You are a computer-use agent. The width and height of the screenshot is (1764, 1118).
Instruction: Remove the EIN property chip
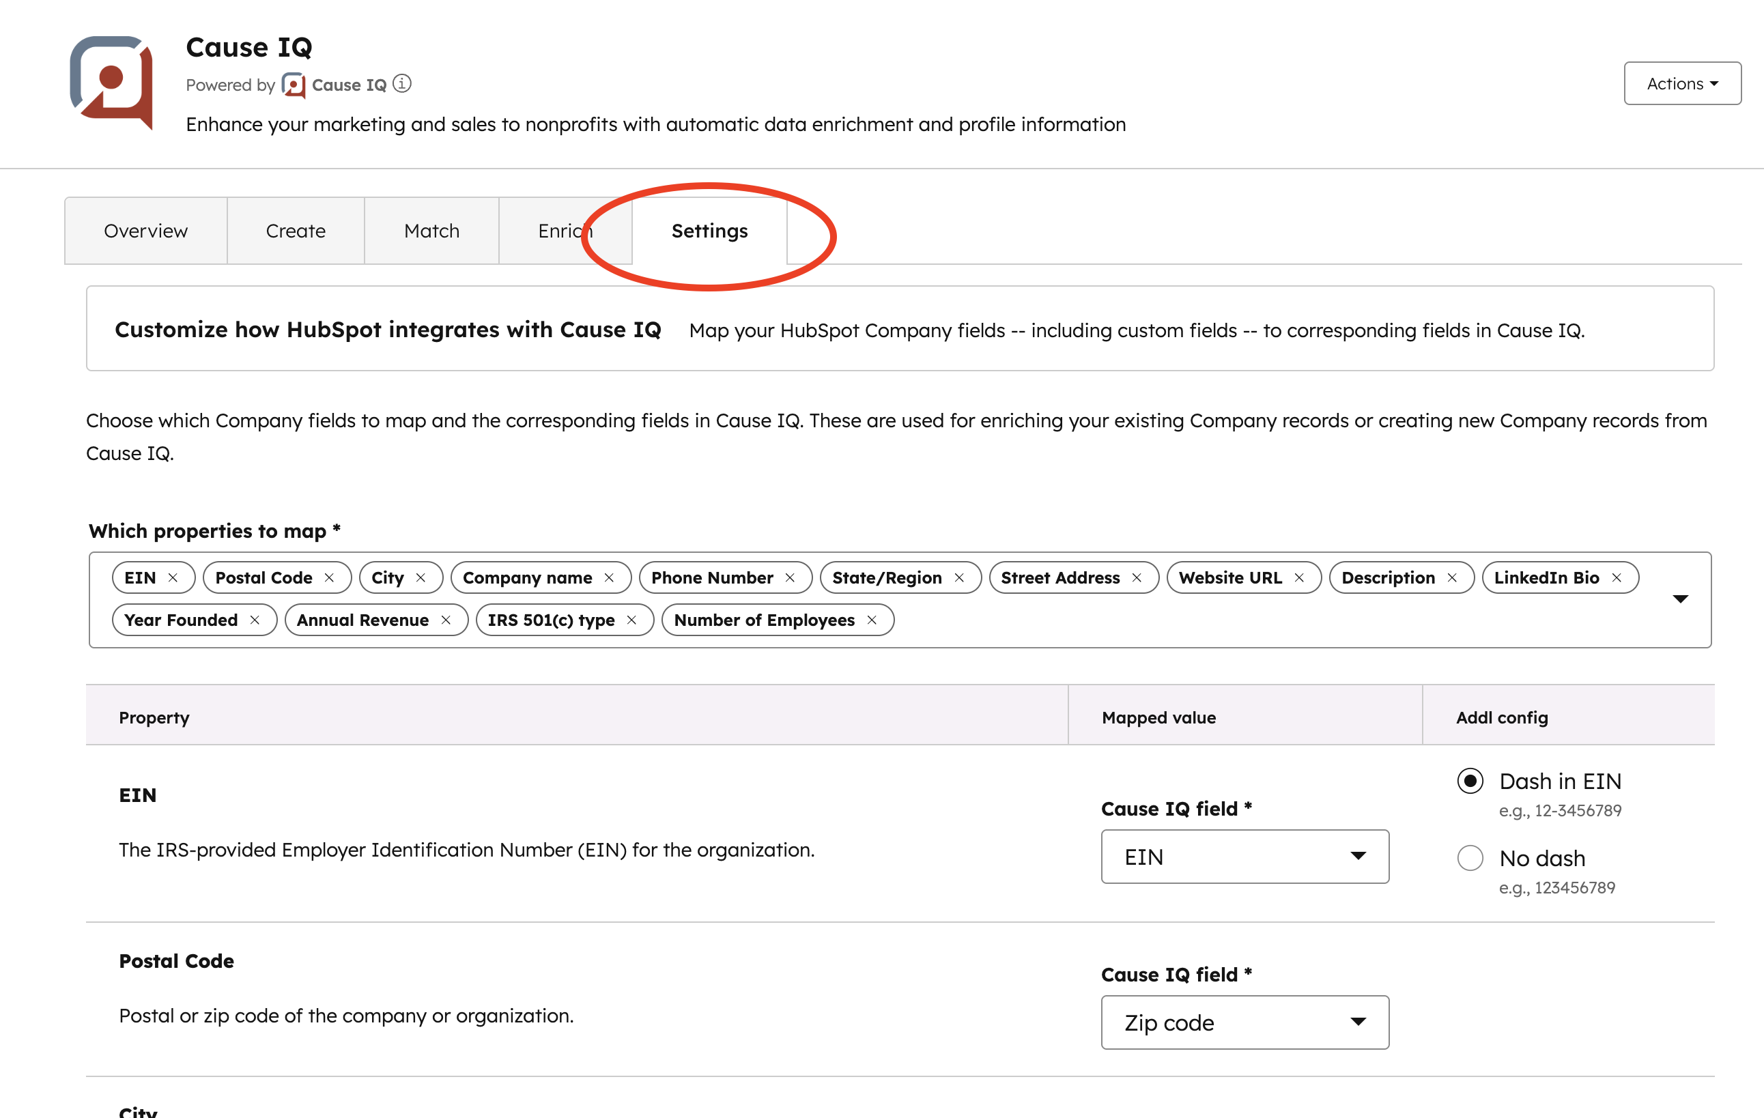click(x=175, y=577)
